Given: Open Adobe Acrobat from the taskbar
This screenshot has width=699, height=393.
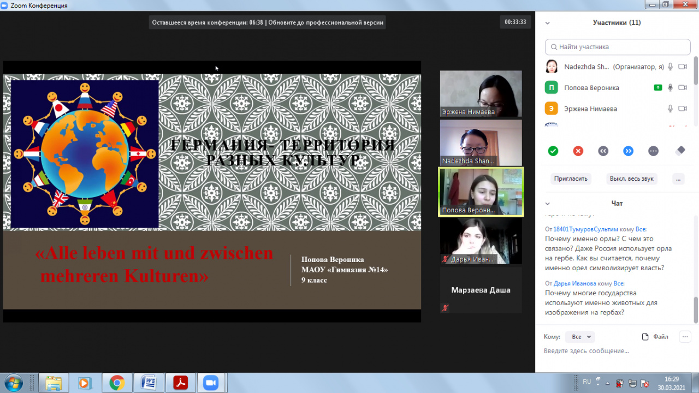Looking at the screenshot, I should tap(180, 383).
